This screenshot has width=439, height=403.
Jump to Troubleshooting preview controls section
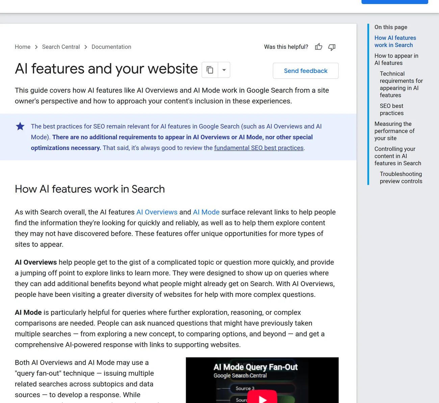(x=401, y=178)
